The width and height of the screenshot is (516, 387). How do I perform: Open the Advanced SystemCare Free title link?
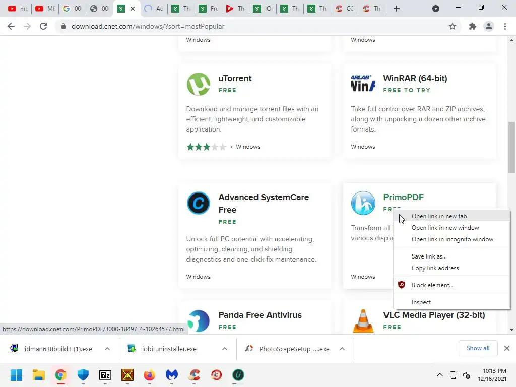coord(264,203)
